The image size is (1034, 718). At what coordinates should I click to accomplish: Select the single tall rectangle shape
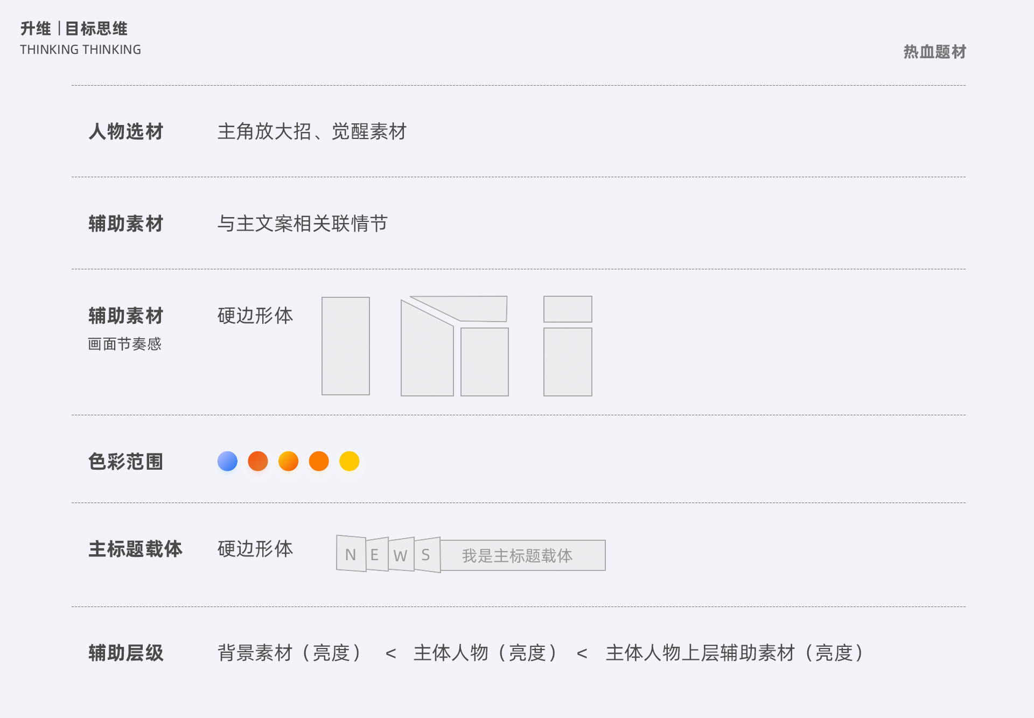346,346
